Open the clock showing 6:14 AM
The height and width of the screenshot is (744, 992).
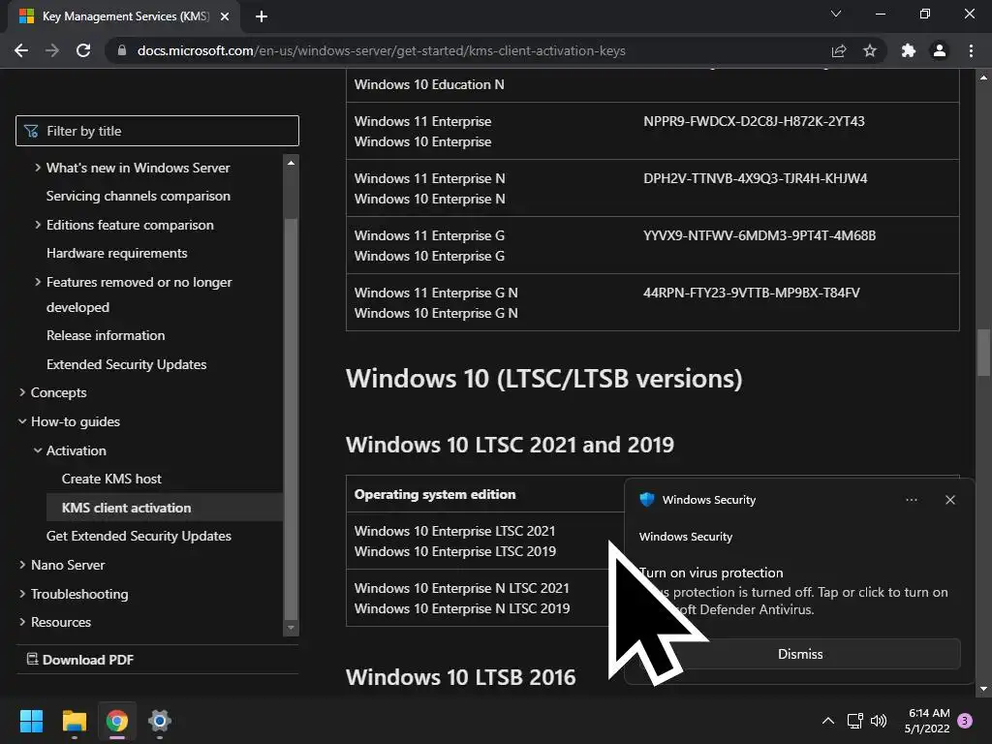point(927,721)
